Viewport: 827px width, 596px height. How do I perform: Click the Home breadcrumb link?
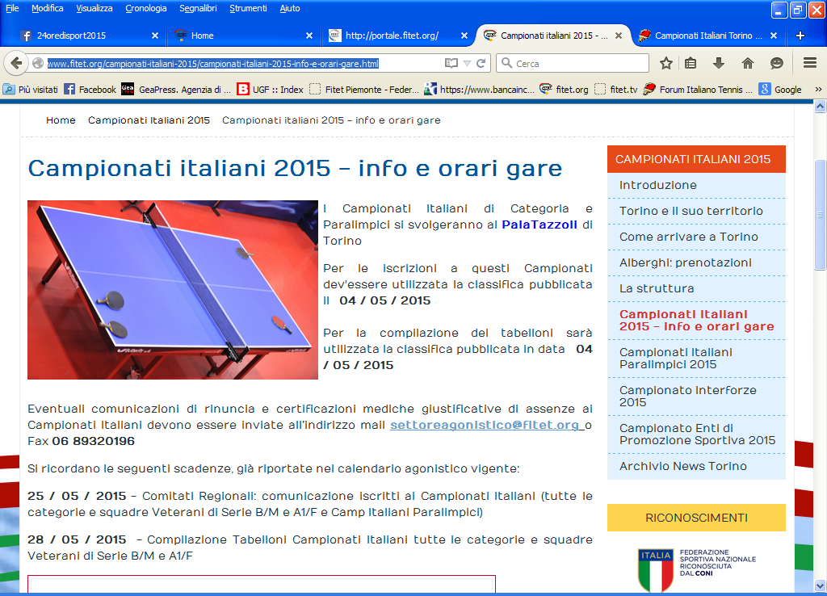pyautogui.click(x=61, y=120)
